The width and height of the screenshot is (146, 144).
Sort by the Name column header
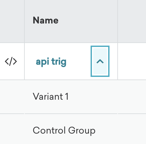[46, 20]
